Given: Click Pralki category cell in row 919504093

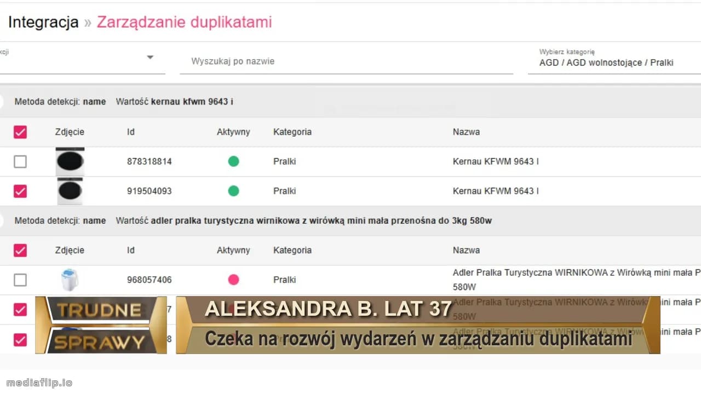Looking at the screenshot, I should [285, 191].
